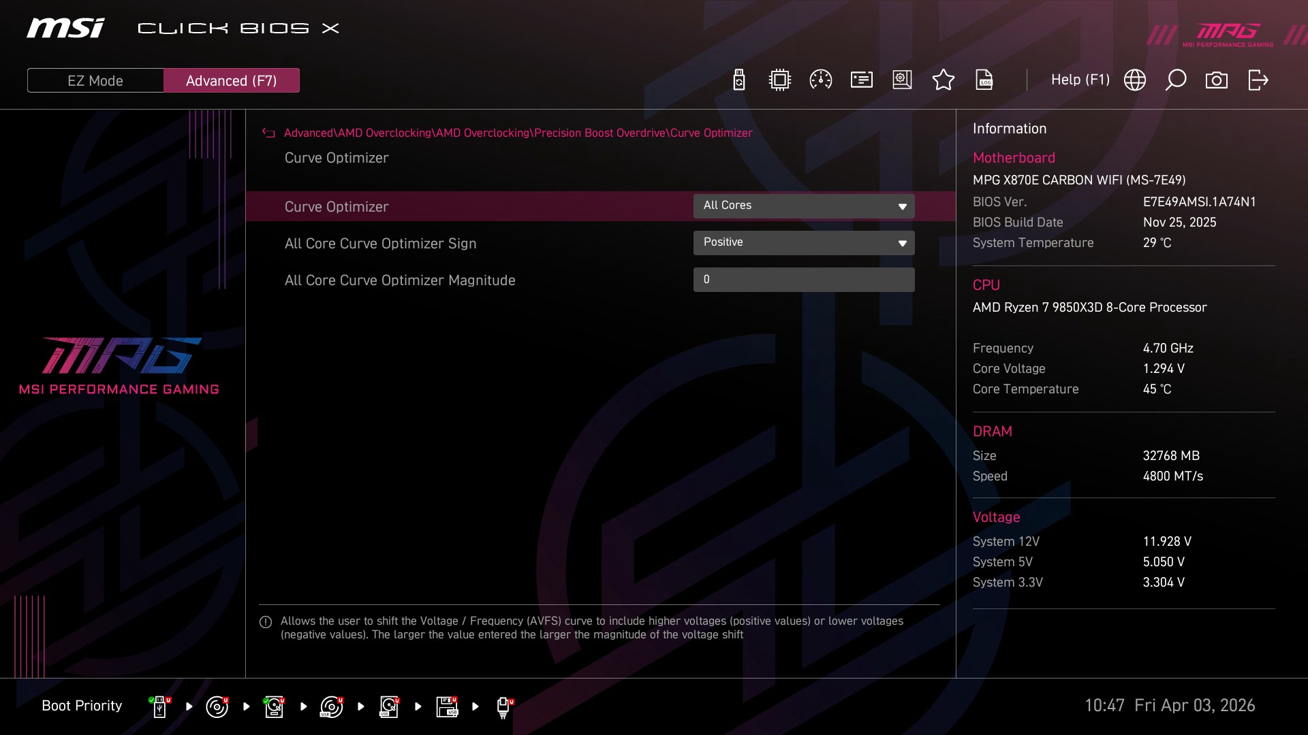1308x735 pixels.
Task: Toggle the CD/DVD drive boot entry
Action: pyautogui.click(x=217, y=706)
